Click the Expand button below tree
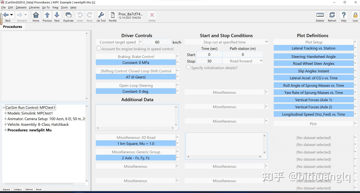The width and height of the screenshot is (360, 193). tap(6, 189)
